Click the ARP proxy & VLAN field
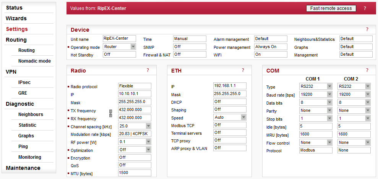 pos(230,148)
